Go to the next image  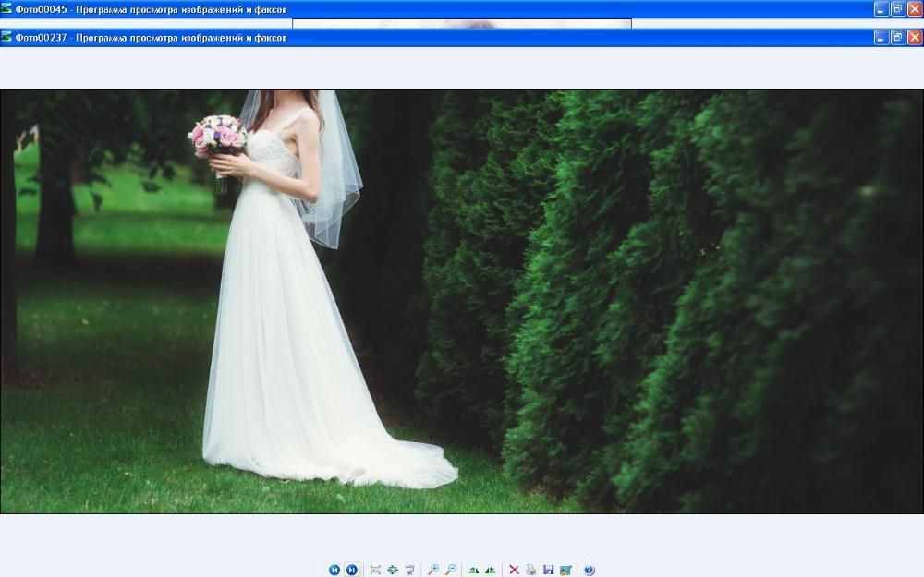[x=352, y=570]
